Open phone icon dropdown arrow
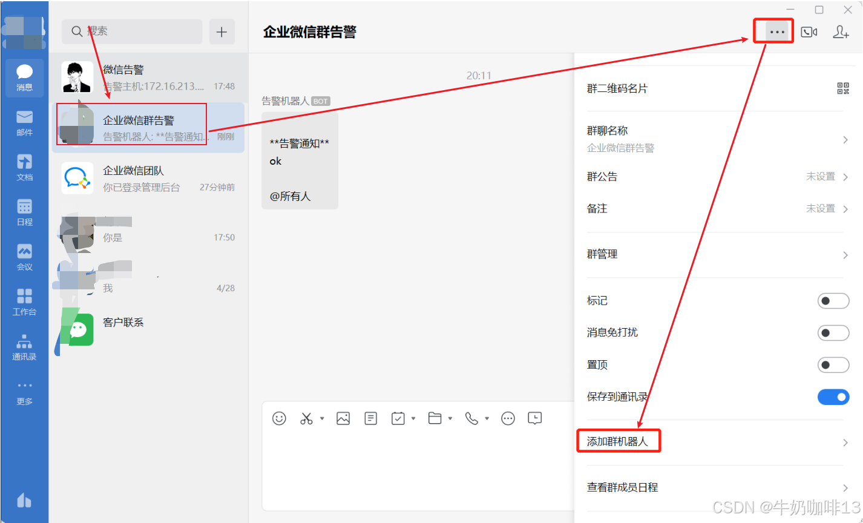Image resolution: width=863 pixels, height=523 pixels. point(487,418)
